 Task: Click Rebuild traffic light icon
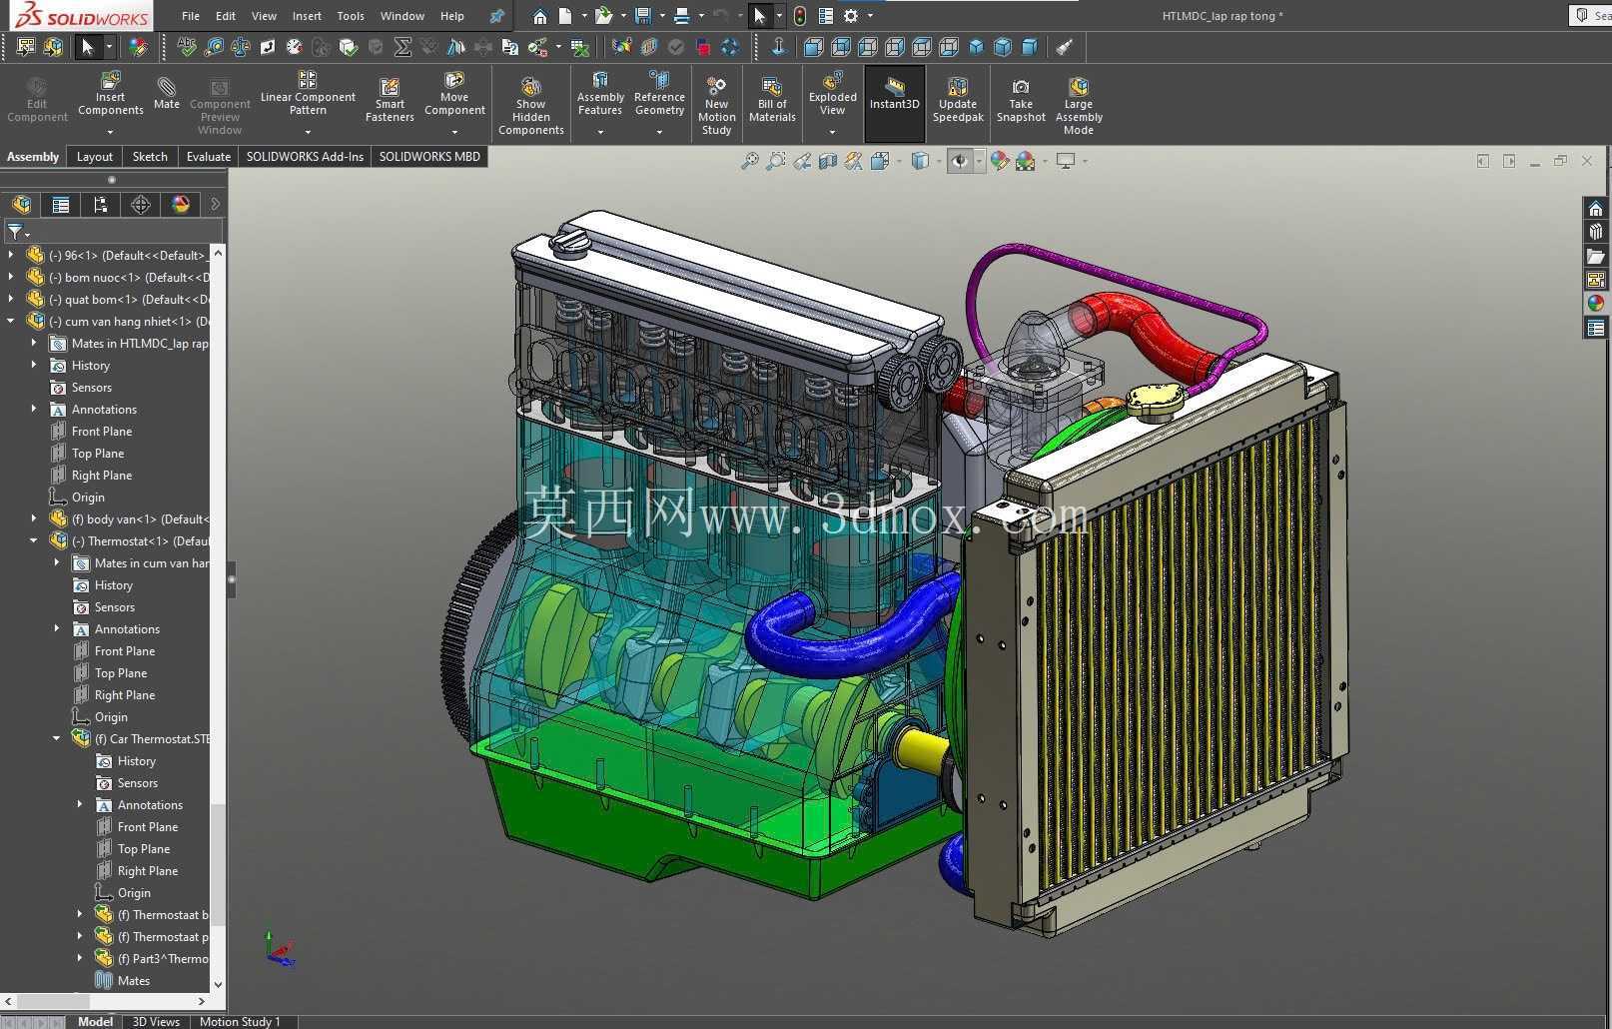click(800, 16)
